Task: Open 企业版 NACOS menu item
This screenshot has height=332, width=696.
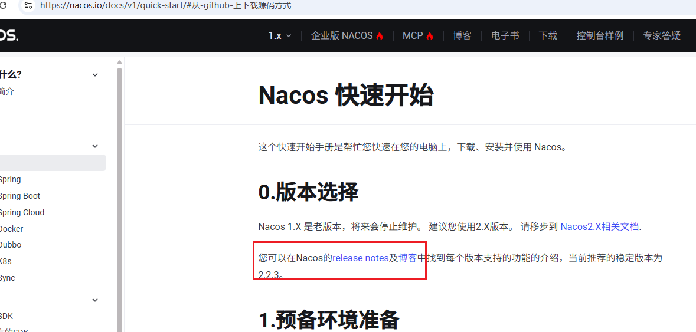Action: [342, 36]
